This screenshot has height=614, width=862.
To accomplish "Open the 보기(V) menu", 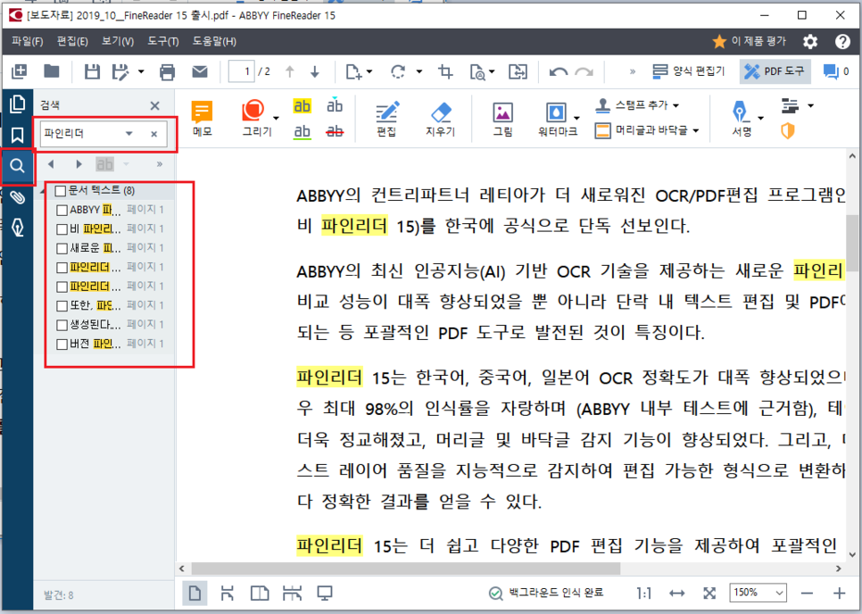I will pyautogui.click(x=118, y=41).
